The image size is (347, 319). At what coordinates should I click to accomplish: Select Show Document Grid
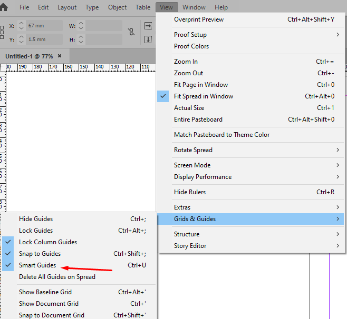(79, 304)
